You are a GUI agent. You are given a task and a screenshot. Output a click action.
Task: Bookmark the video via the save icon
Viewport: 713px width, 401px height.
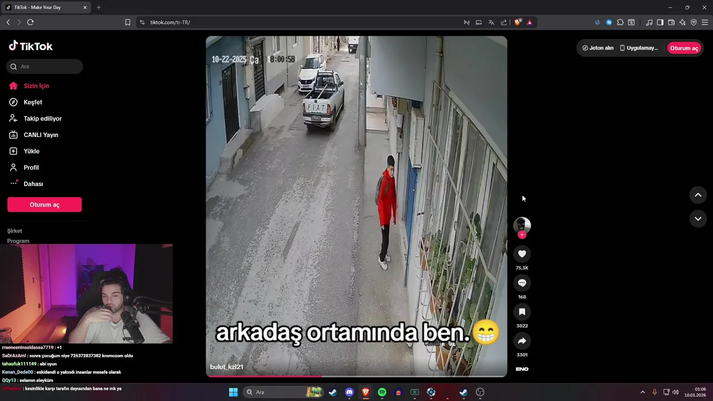point(522,312)
